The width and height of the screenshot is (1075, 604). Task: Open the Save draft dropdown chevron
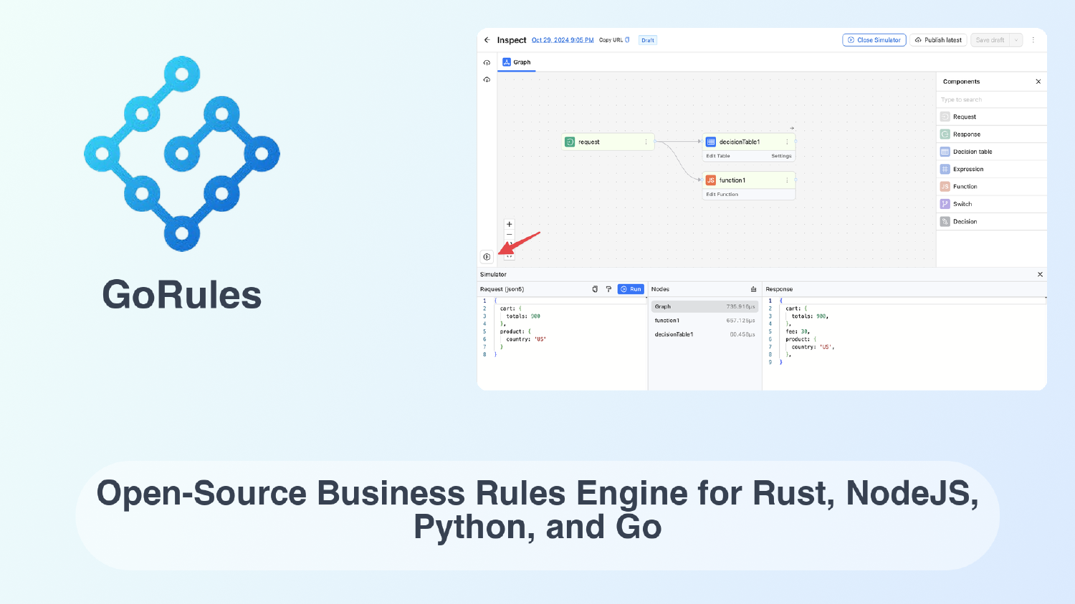[x=1017, y=40]
